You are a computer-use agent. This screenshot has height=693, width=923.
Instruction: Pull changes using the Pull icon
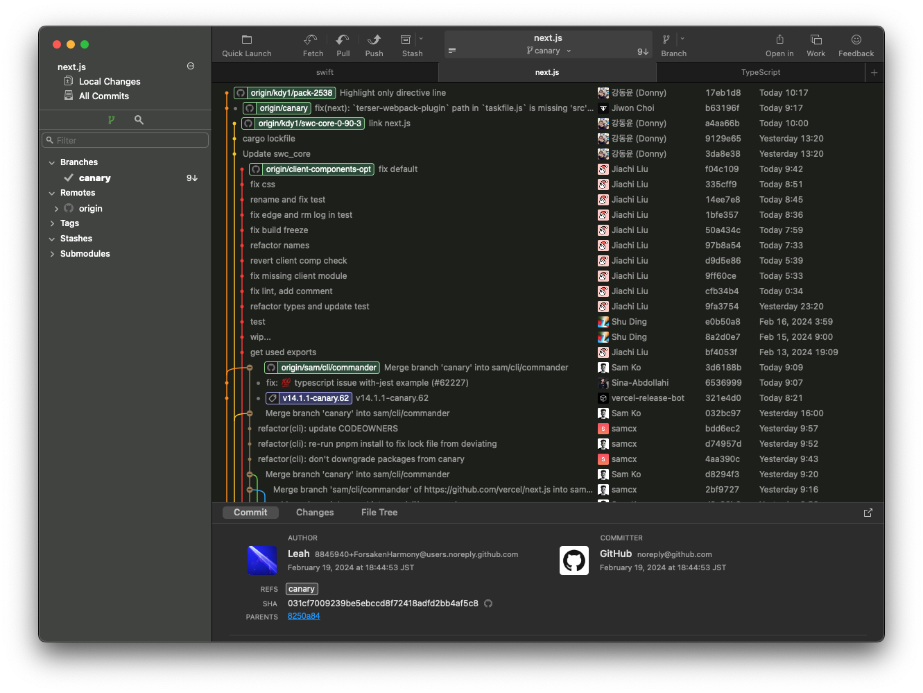pyautogui.click(x=343, y=40)
